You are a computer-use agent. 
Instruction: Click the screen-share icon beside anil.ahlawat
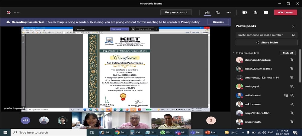pyautogui.click(x=286, y=95)
